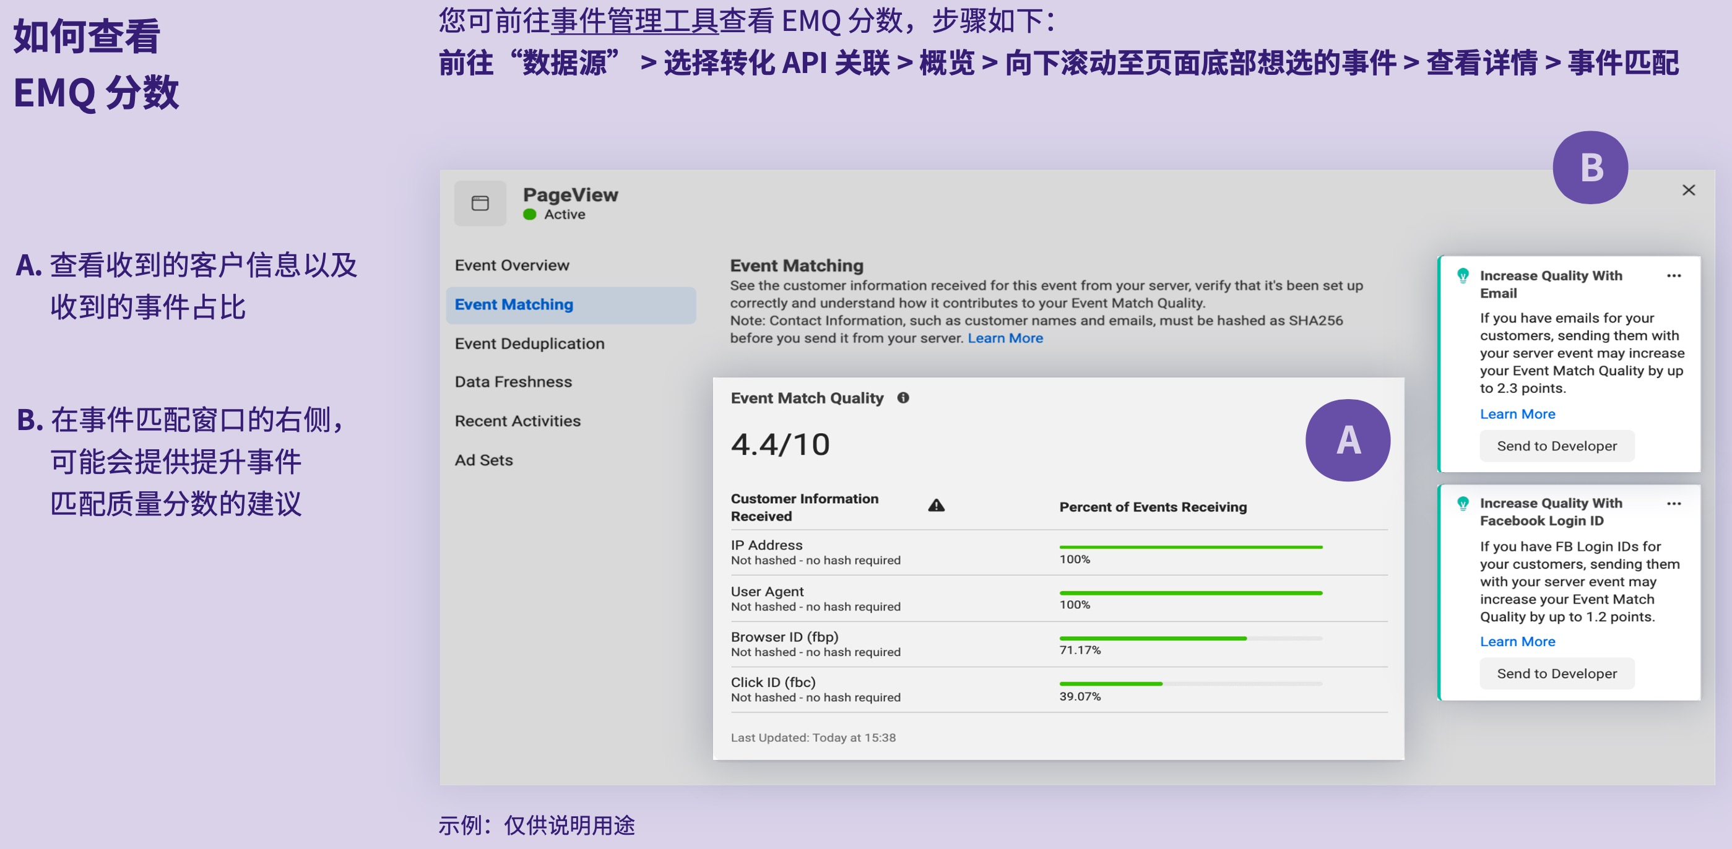Click the IP Address 100% progress bar

coord(1190,547)
